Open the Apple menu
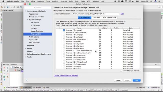The width and height of the screenshot is (163, 92). (x=3, y=1)
